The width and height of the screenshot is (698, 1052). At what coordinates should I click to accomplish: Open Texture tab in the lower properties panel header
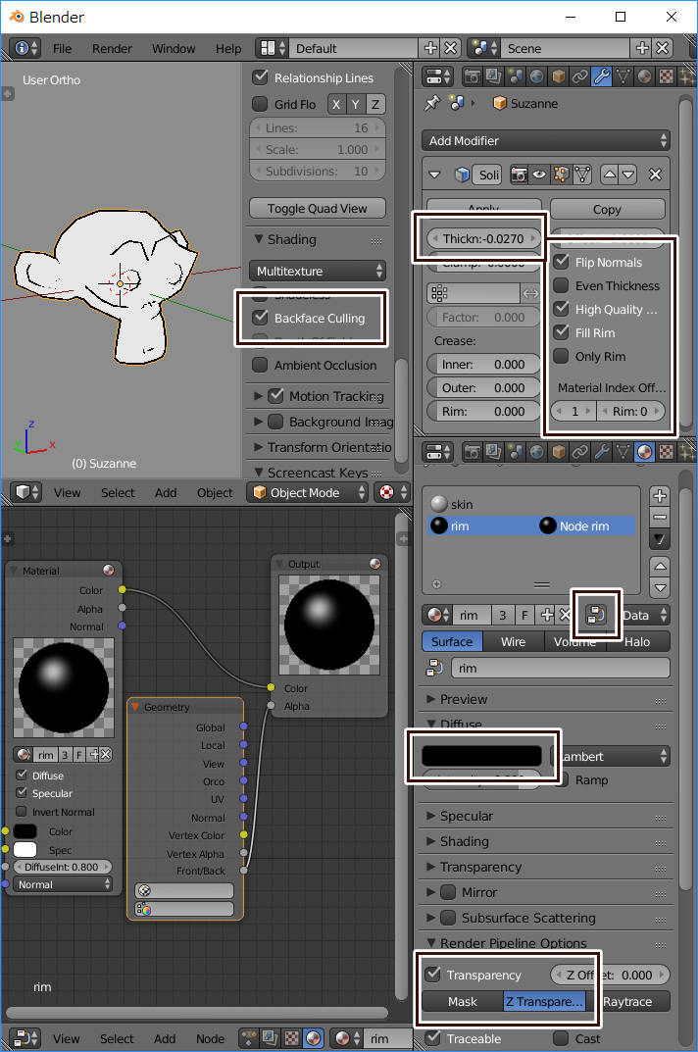coord(665,452)
